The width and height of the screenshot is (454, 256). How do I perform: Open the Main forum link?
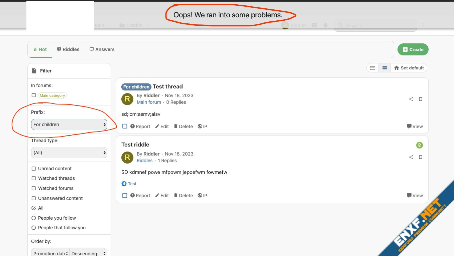click(x=149, y=102)
